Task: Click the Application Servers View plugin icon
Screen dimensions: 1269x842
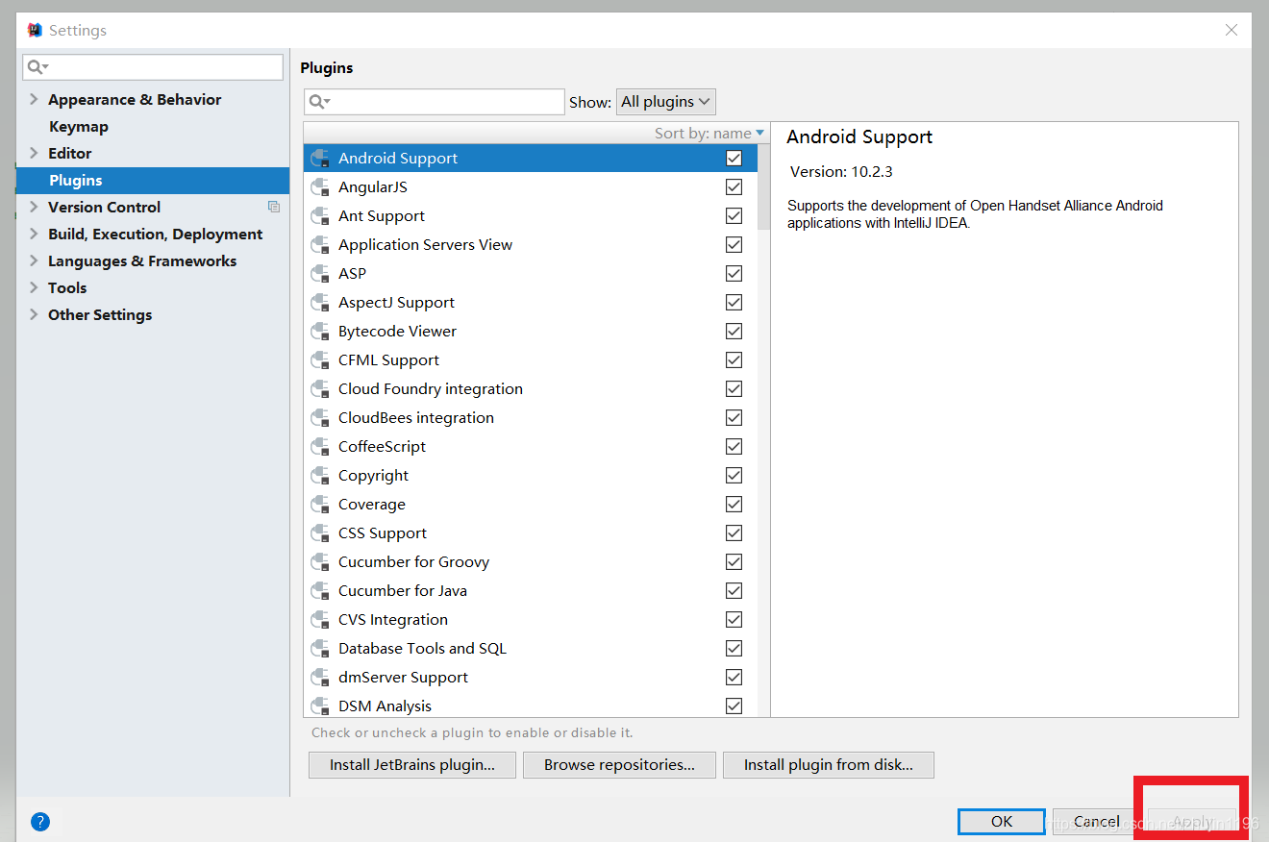Action: point(320,245)
